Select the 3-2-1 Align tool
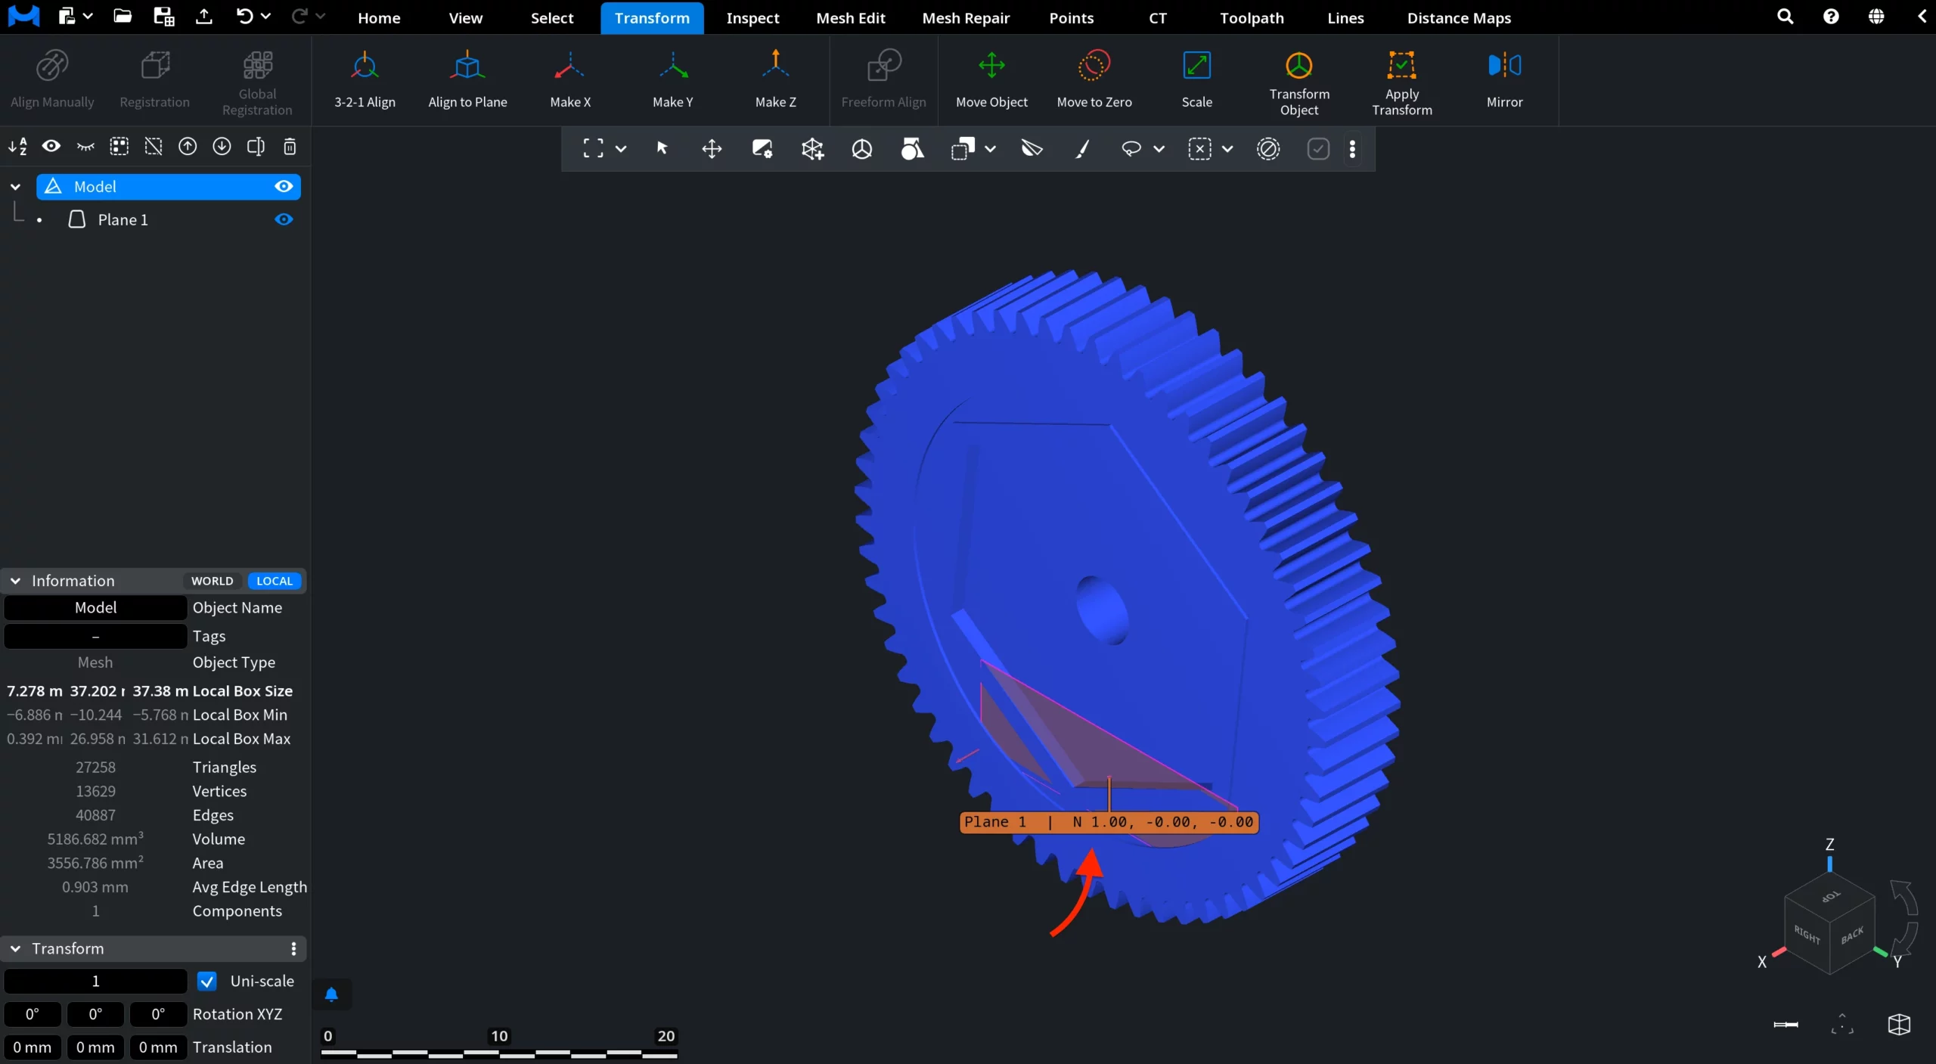Viewport: 1936px width, 1064px height. point(365,79)
